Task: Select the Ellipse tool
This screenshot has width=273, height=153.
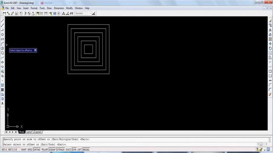Action: point(3,62)
